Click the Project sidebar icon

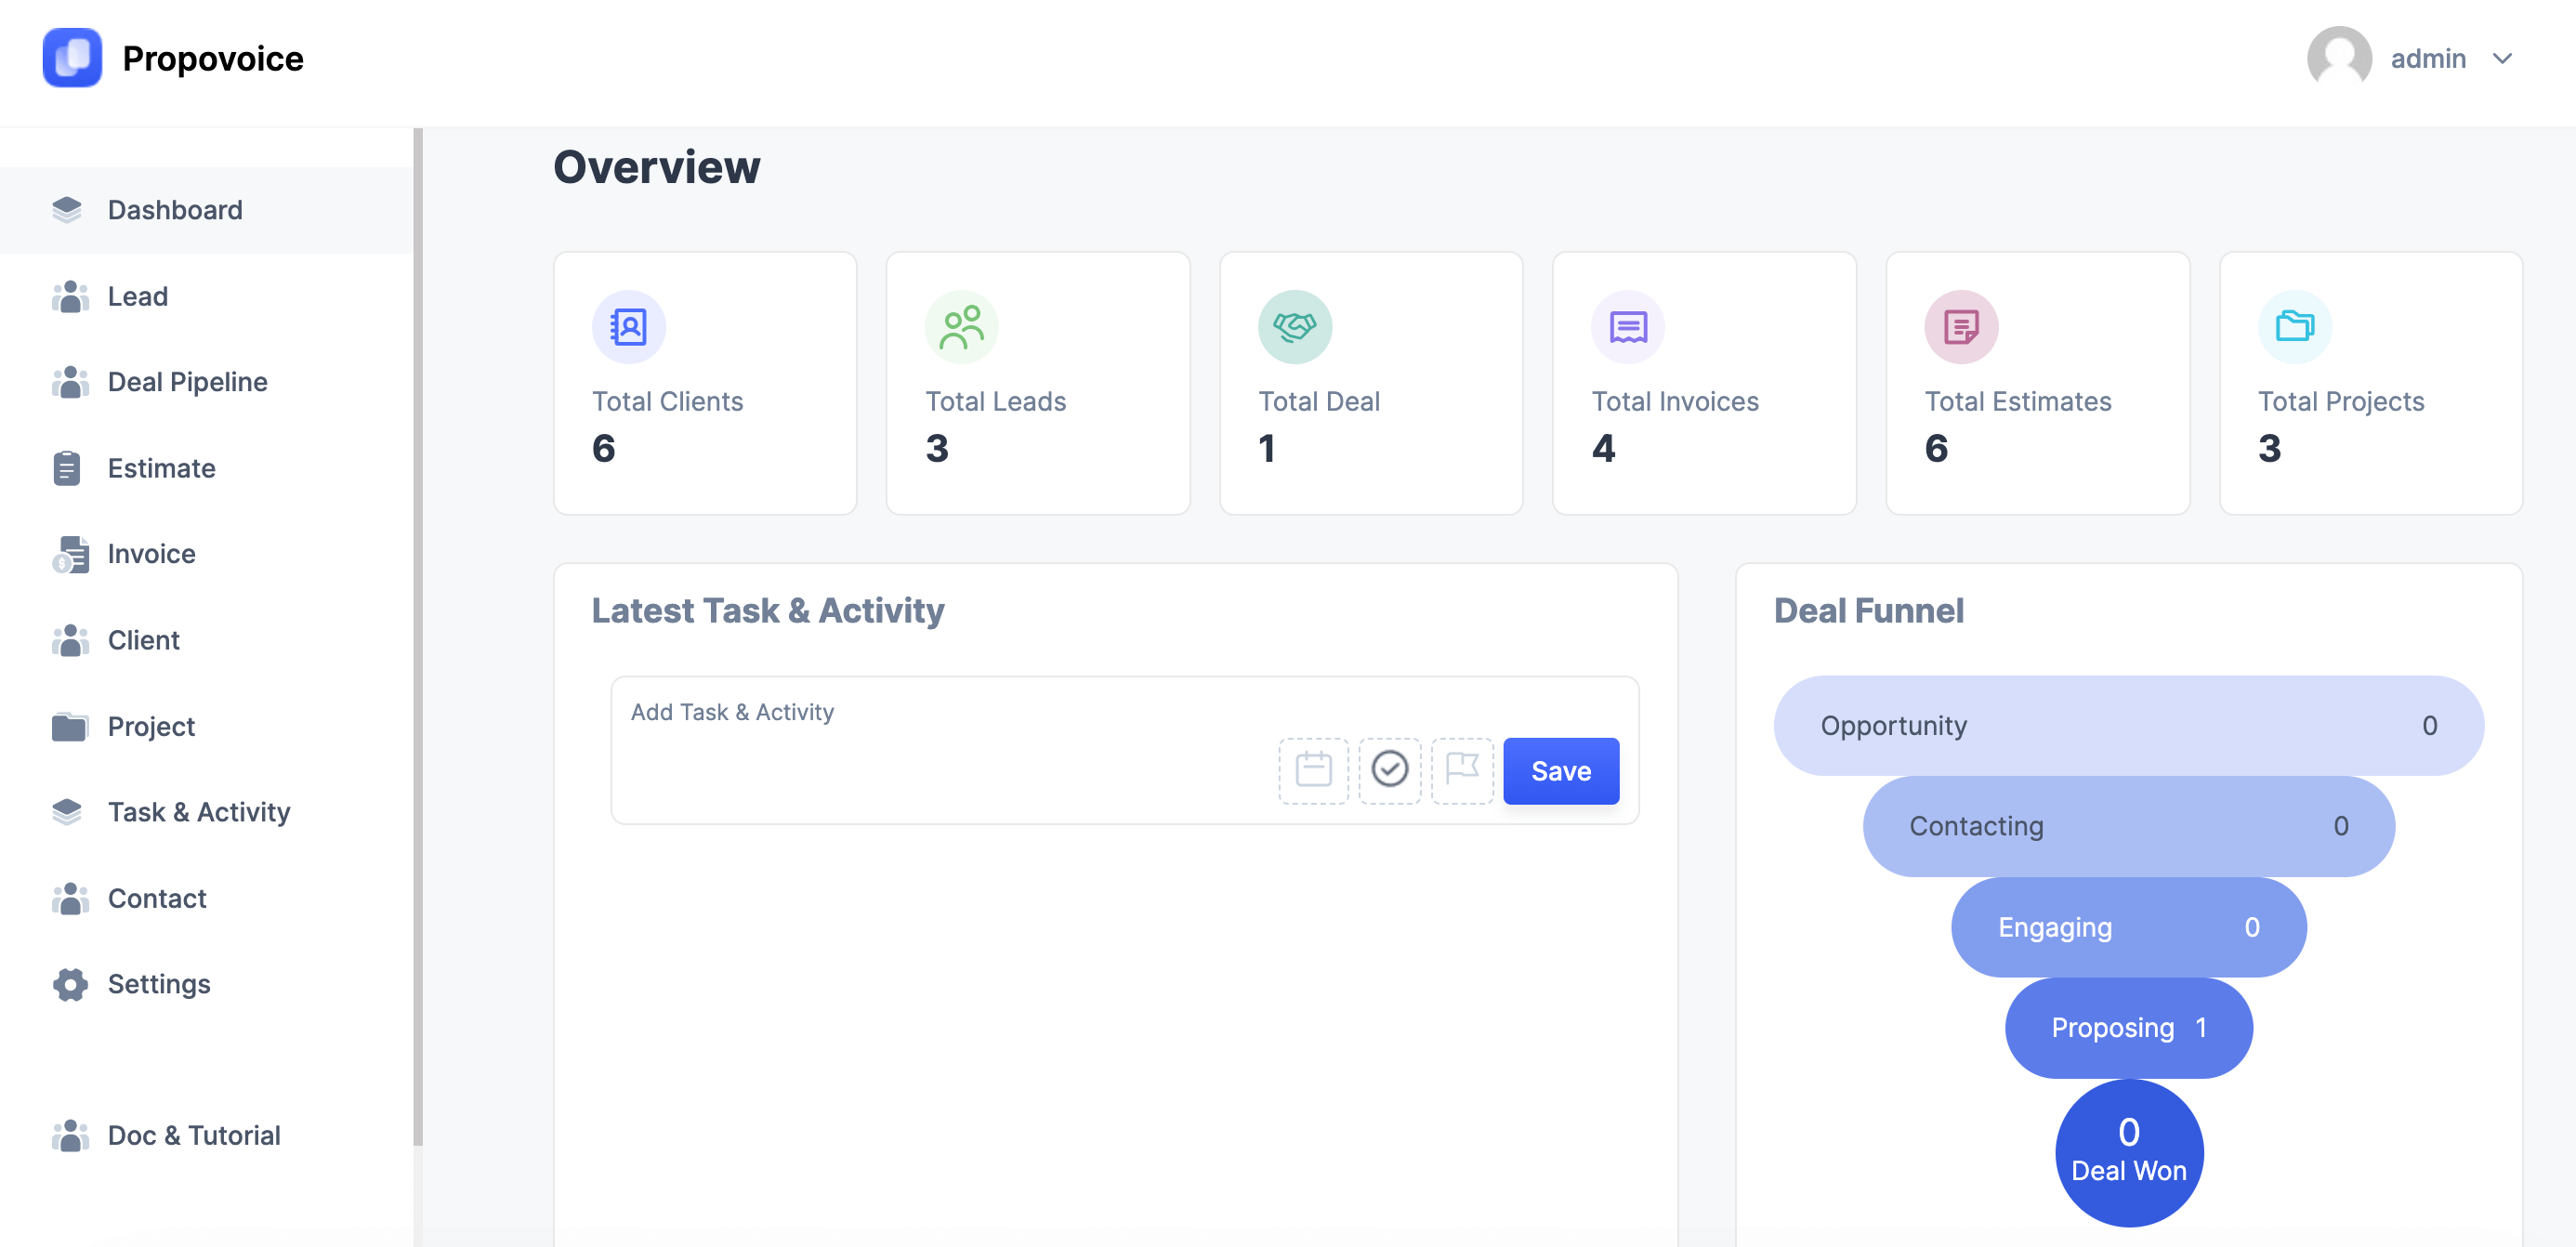coord(67,725)
